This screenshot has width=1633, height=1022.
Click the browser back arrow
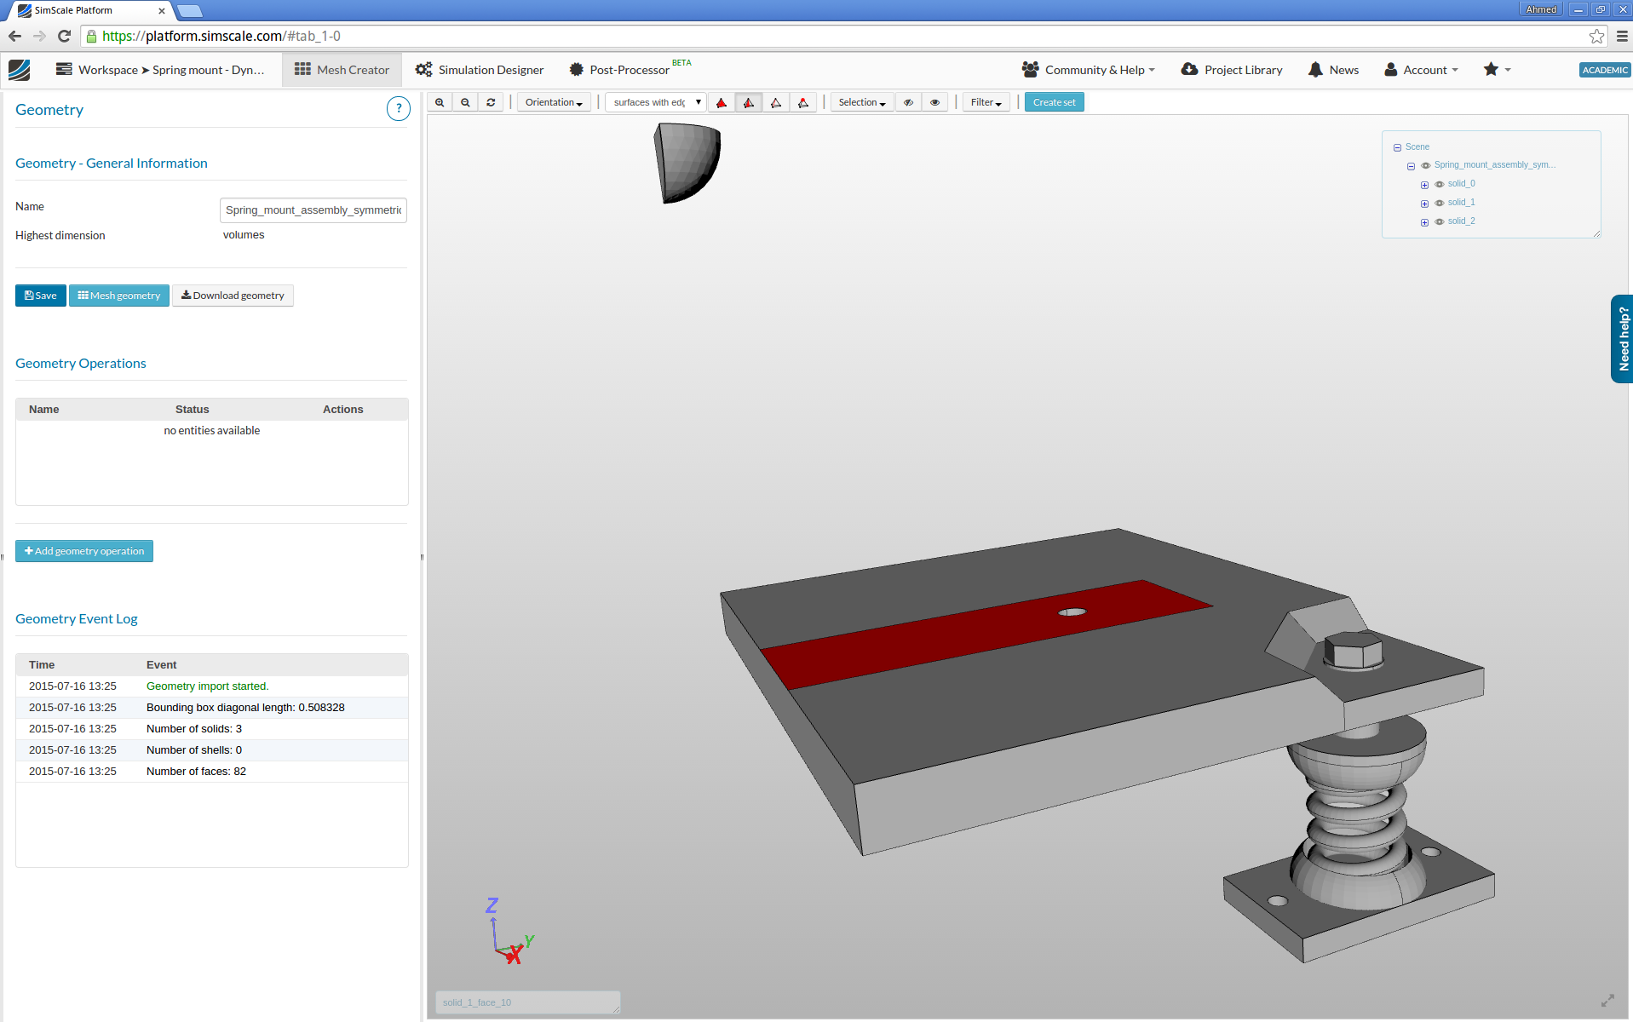pos(14,36)
